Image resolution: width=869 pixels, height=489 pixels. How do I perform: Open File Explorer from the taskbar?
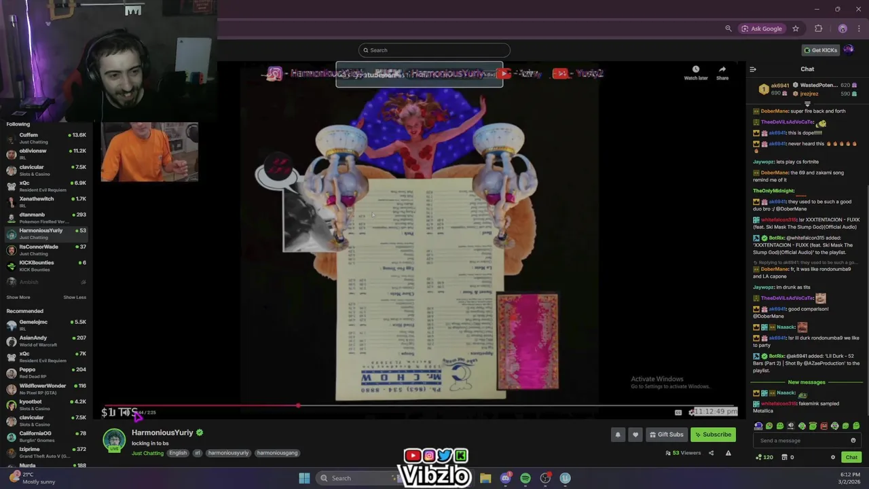pyautogui.click(x=485, y=478)
